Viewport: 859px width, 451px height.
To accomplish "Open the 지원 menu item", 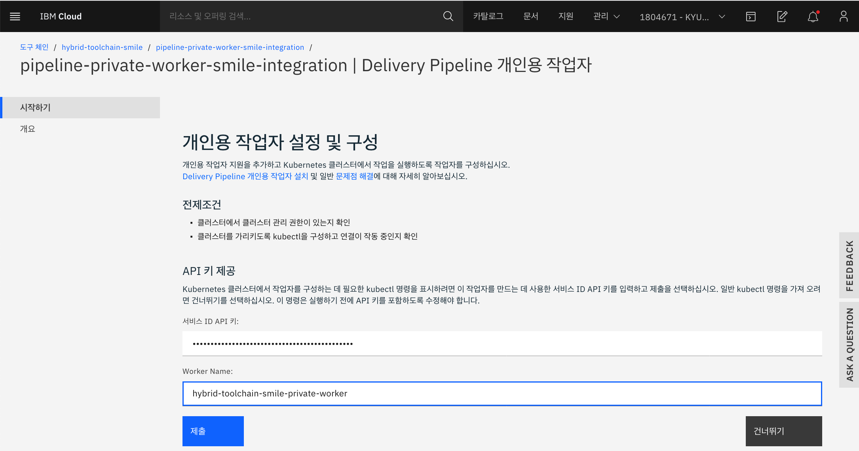I will point(566,16).
